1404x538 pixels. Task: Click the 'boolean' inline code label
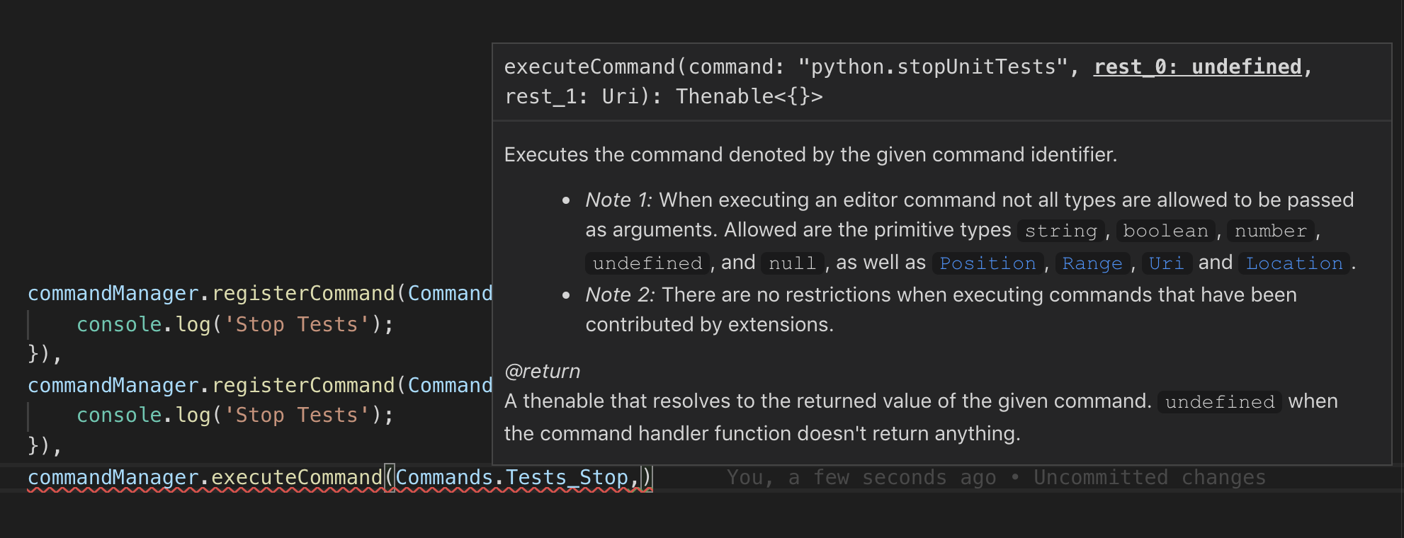[1165, 231]
